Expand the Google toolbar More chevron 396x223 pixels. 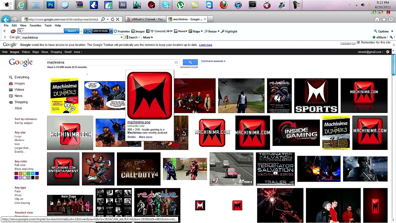pos(148,37)
